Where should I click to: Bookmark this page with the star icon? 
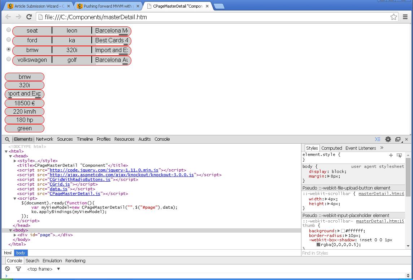coord(394,17)
